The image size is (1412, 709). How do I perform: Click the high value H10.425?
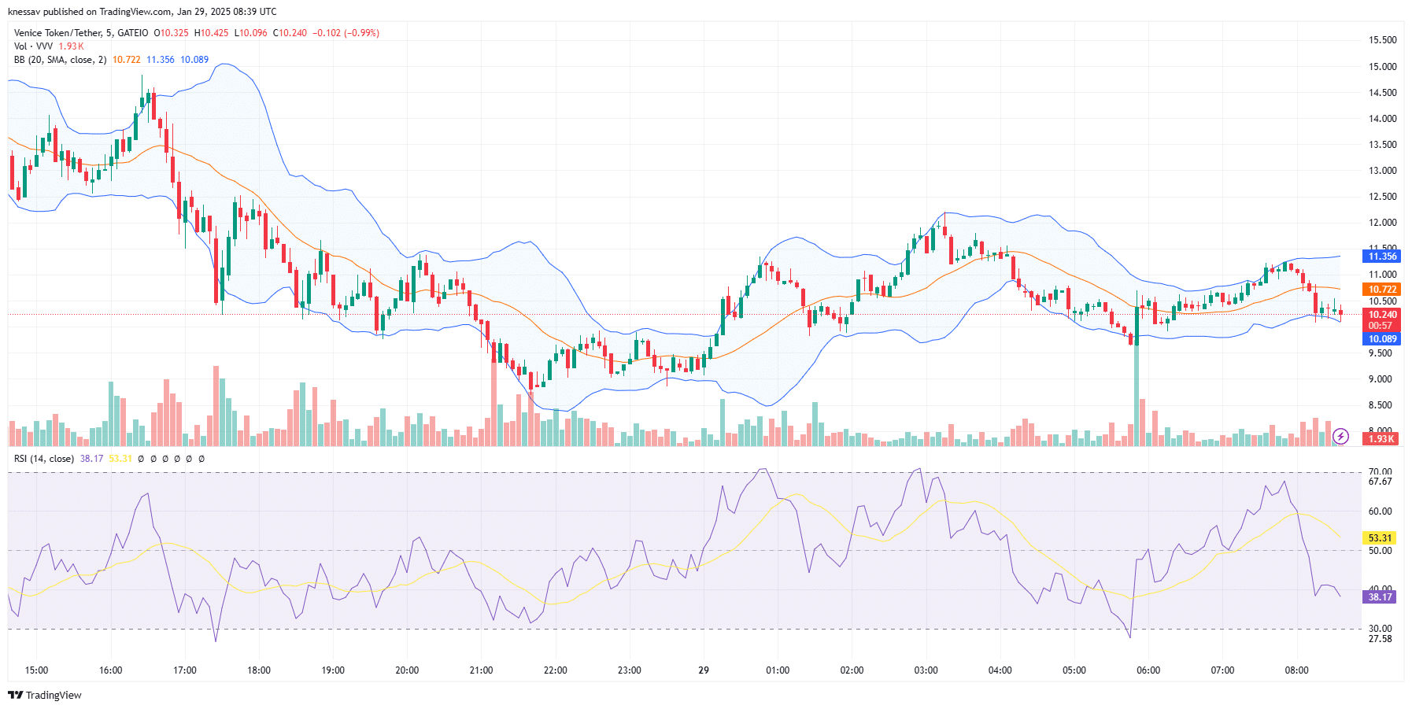point(212,33)
